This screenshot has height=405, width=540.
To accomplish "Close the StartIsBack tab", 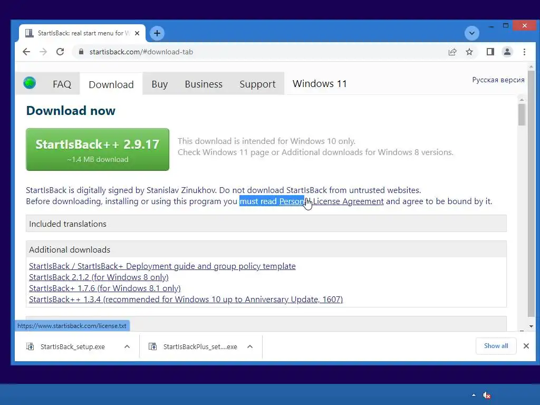I will point(137,33).
